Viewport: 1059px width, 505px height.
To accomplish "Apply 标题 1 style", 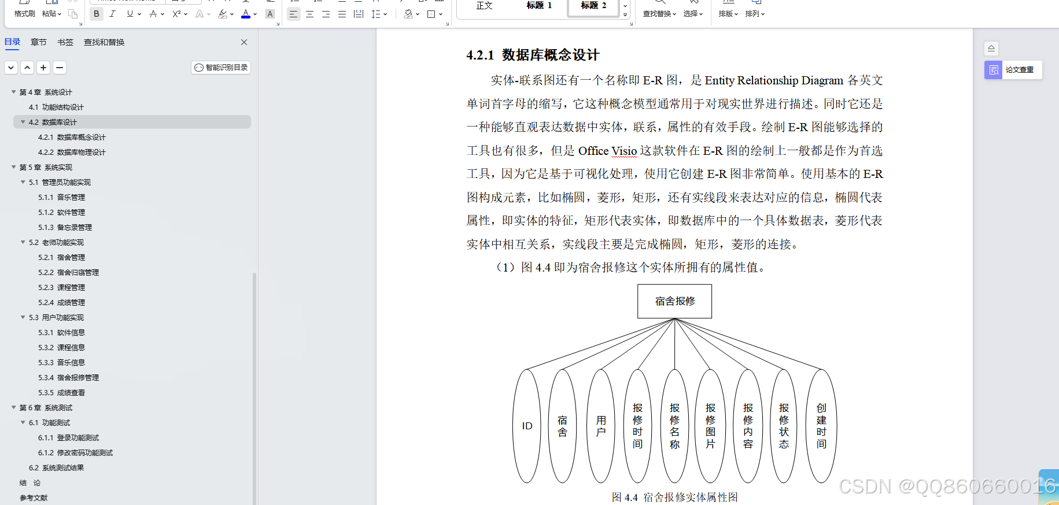I will click(539, 6).
